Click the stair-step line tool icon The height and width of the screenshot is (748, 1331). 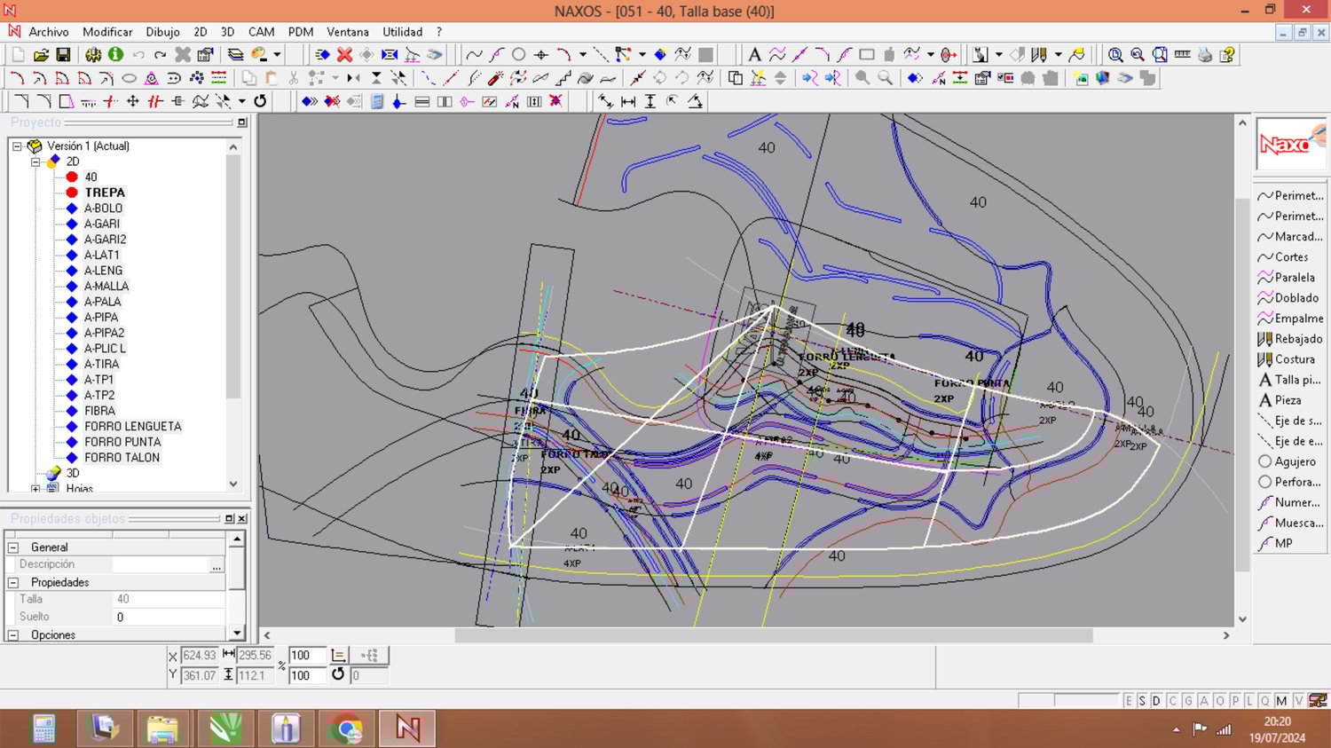(563, 78)
